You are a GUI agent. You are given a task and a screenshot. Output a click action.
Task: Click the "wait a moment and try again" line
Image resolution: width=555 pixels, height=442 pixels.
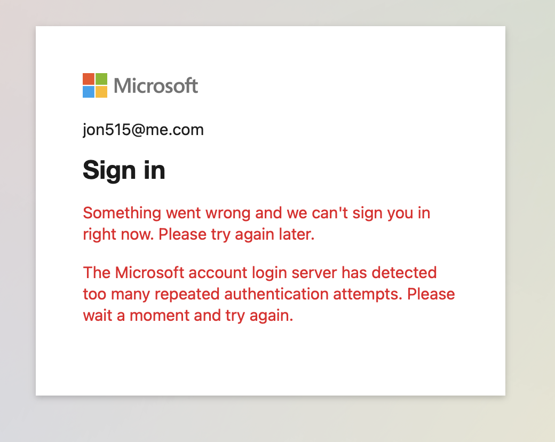[188, 315]
